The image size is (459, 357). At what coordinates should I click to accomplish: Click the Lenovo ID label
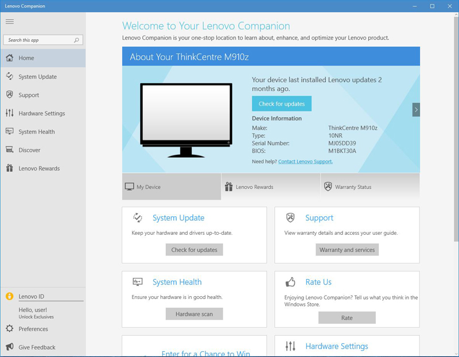tap(32, 296)
